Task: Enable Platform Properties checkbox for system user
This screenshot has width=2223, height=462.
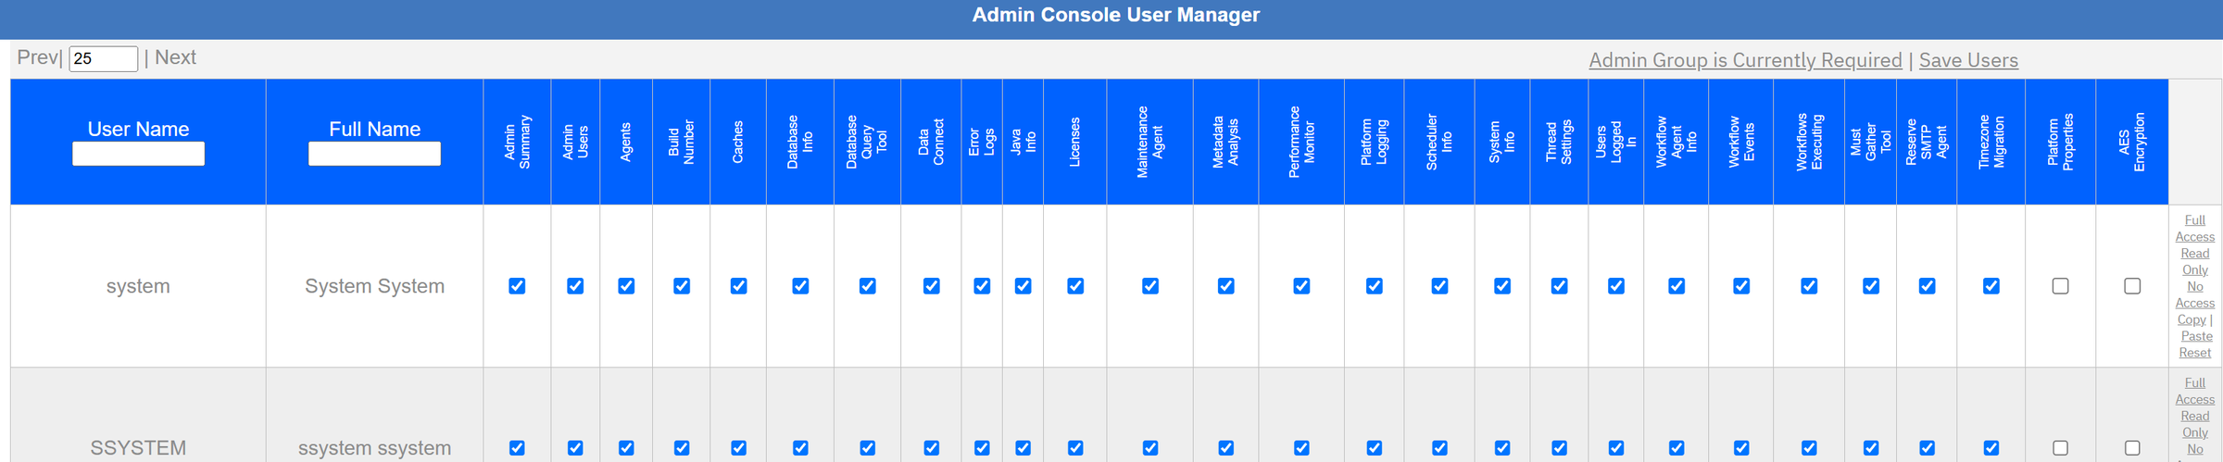Action: tap(2060, 286)
